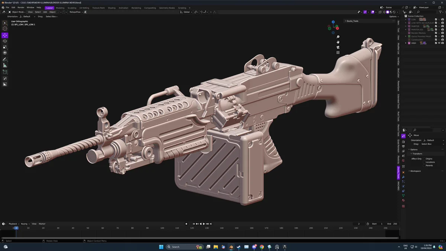Click Windows Start button on taskbar
446x251 pixels.
pos(161,247)
